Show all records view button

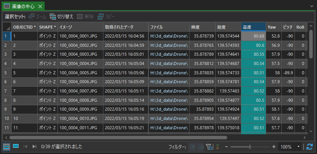7,147
